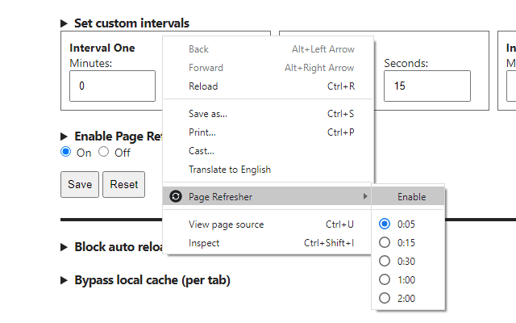Collapse the Enable Page Refresh triangle
This screenshot has width=516, height=323.
coord(64,136)
